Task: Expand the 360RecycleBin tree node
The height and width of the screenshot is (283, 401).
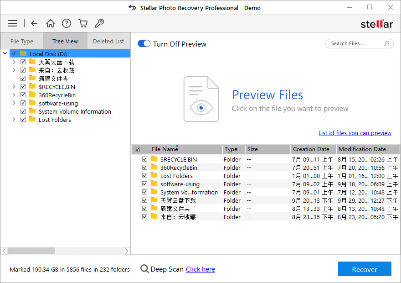Action: (x=14, y=95)
